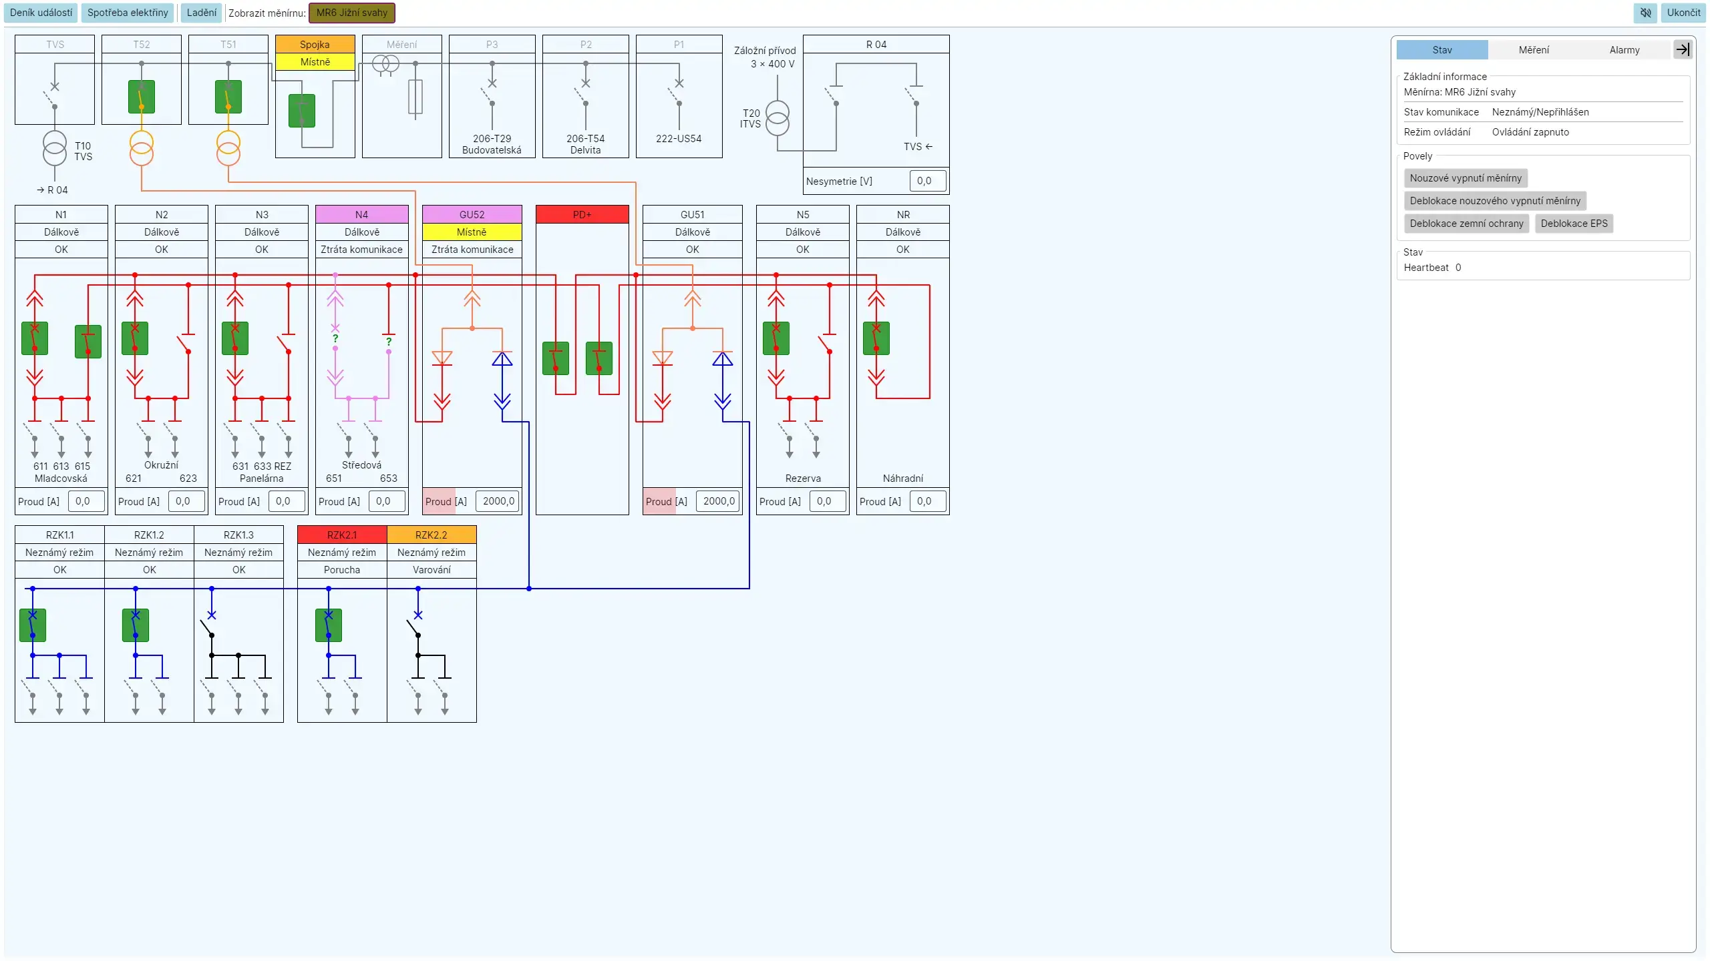Image resolution: width=1710 pixels, height=961 pixels.
Task: Click the TVS disconnector symbol
Action: [51, 97]
